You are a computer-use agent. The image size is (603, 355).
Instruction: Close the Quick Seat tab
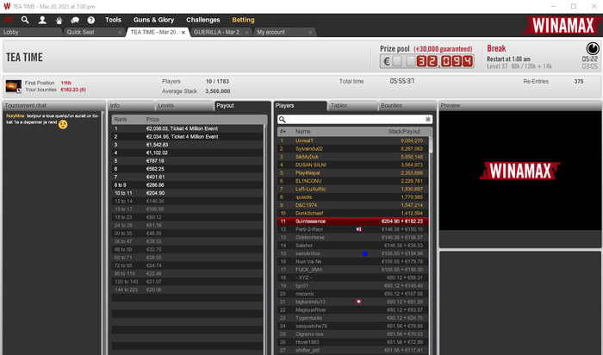click(120, 33)
